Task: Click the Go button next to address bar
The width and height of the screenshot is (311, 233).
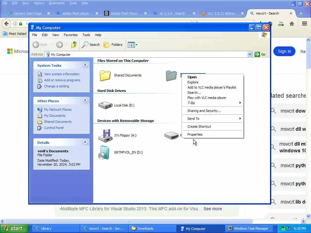Action: (260, 54)
